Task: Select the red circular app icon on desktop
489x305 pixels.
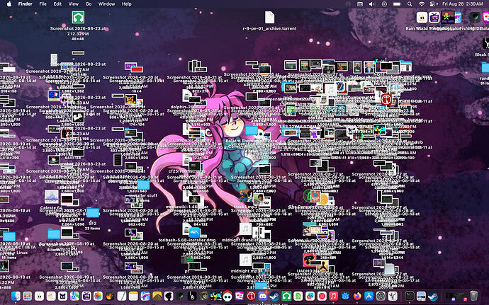Action: (386, 100)
